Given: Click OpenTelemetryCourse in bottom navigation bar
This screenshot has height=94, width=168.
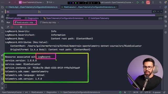Looking at the screenshot, I should (x=12, y=92).
